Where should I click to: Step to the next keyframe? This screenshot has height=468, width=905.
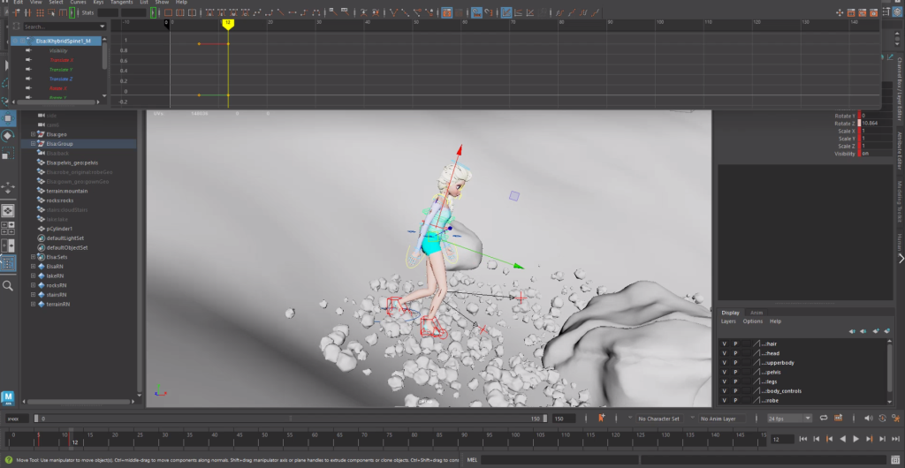870,439
